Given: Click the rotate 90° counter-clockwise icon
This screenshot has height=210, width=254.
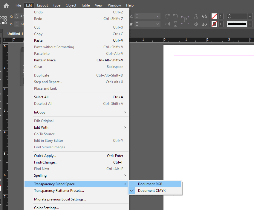Looking at the screenshot, I should point(176,16).
